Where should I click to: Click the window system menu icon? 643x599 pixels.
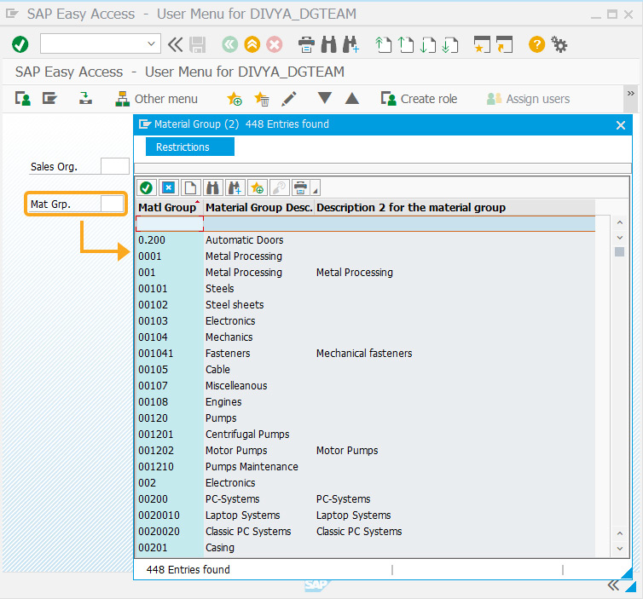12,14
